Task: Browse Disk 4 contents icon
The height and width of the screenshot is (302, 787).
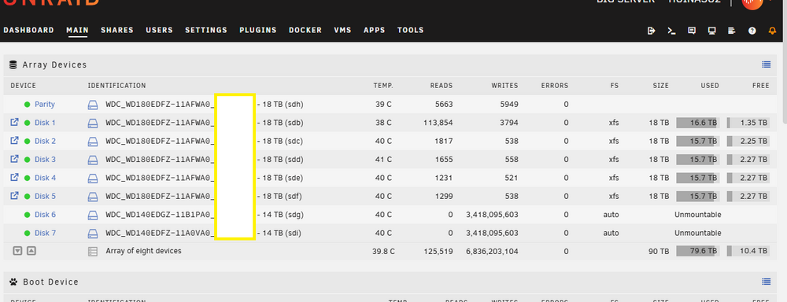Action: click(x=14, y=177)
